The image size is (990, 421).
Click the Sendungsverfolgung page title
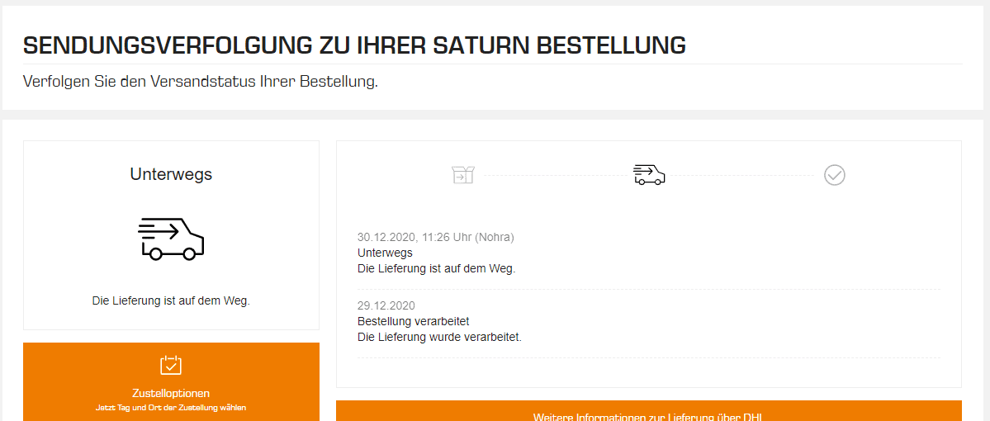pos(354,46)
